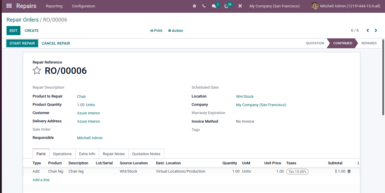
Task: Click CANCEL REPAIR button
Action: click(x=56, y=43)
